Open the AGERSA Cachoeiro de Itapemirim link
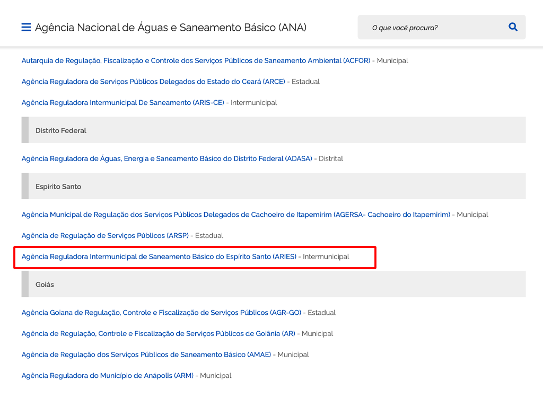This screenshot has width=543, height=407. click(x=235, y=215)
